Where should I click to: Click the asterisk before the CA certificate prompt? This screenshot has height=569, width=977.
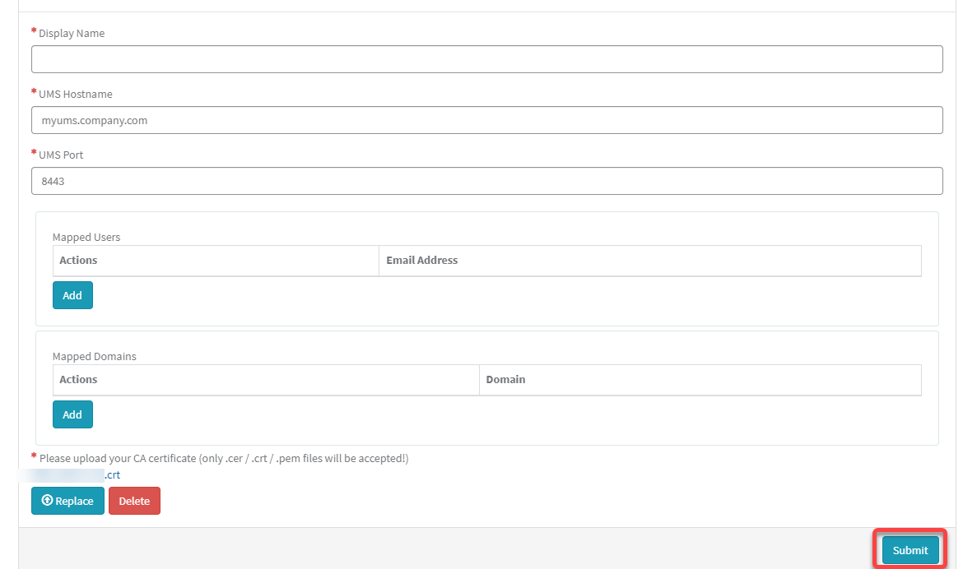point(33,455)
